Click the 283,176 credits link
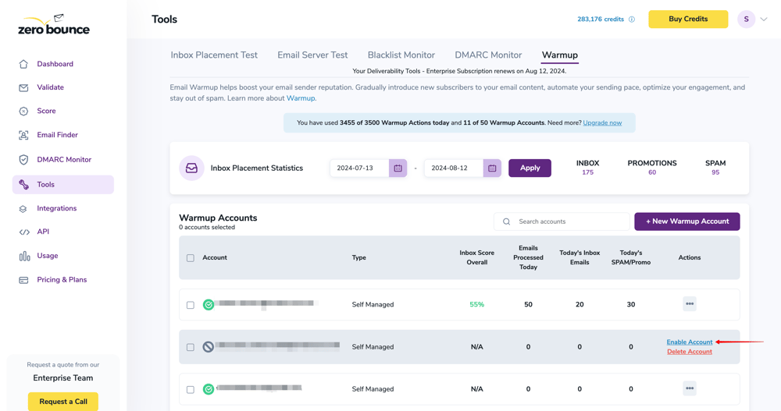The height and width of the screenshot is (411, 781). [x=600, y=19]
